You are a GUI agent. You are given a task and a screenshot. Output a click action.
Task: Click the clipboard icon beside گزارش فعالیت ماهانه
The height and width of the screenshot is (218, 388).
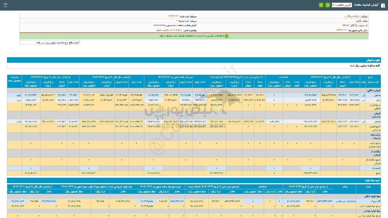383,5
